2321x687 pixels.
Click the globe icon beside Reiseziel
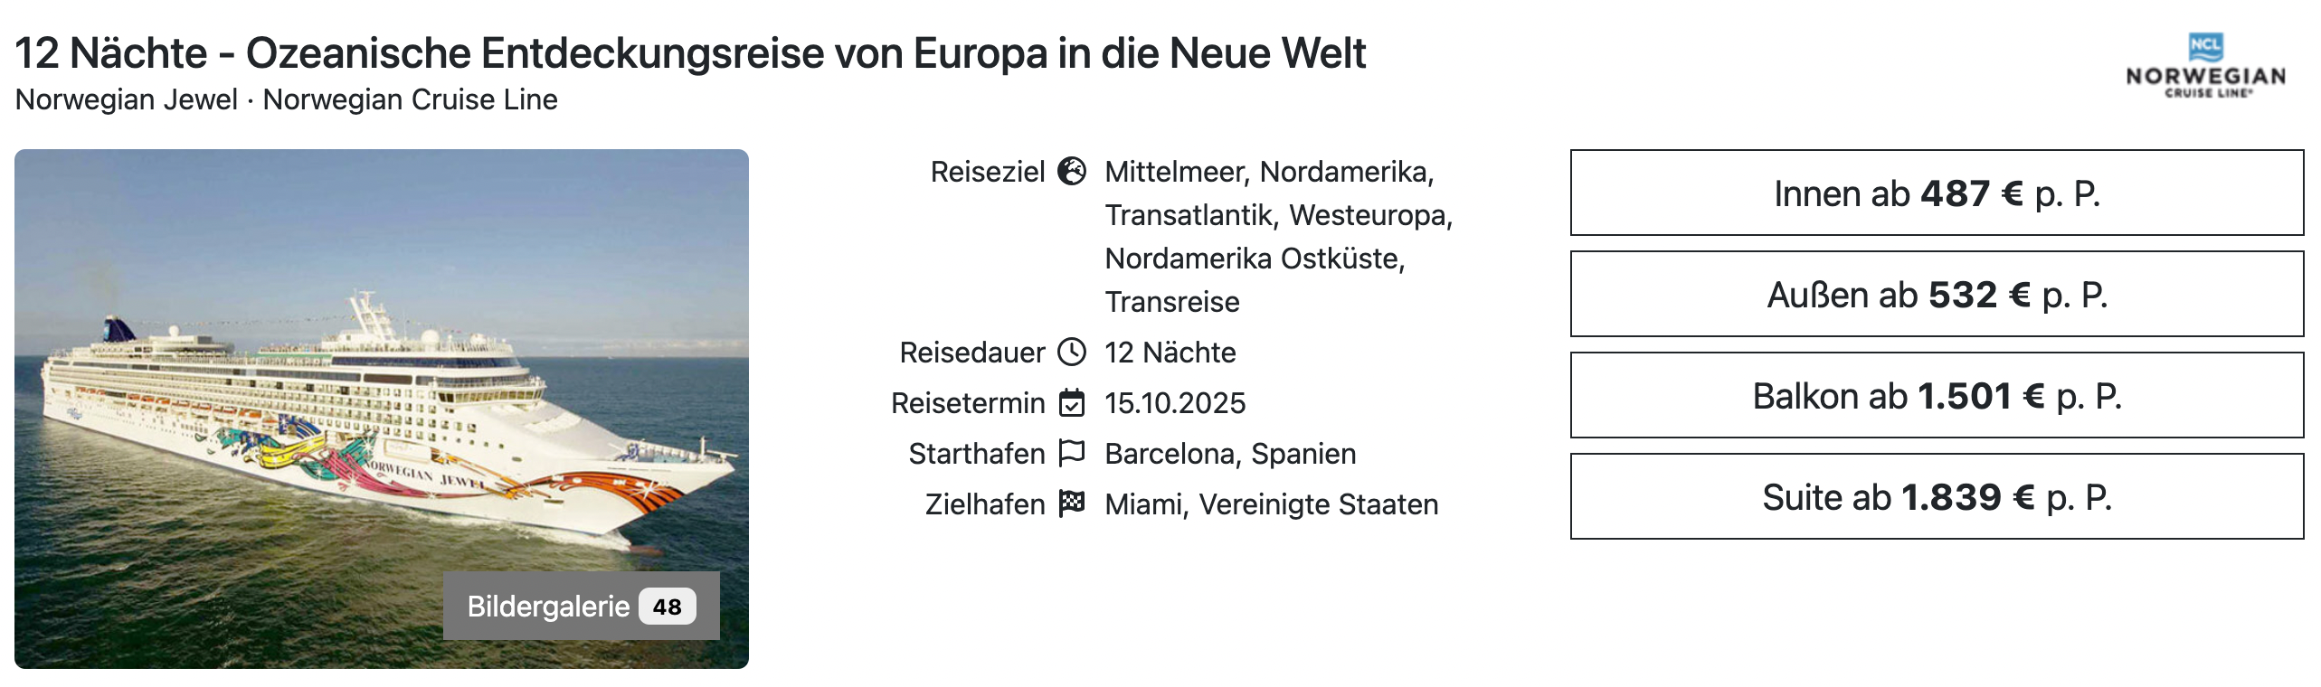click(x=1072, y=171)
